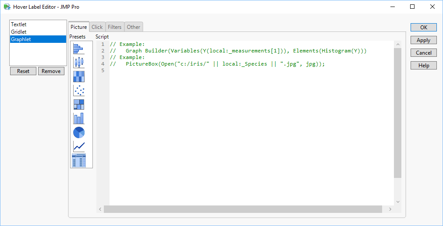Select Textlet in the list
The image size is (443, 226).
pos(38,24)
